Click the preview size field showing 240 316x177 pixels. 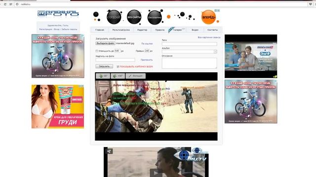(147, 51)
